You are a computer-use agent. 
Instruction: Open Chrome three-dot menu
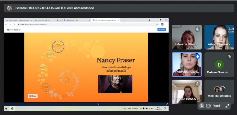point(166,24)
